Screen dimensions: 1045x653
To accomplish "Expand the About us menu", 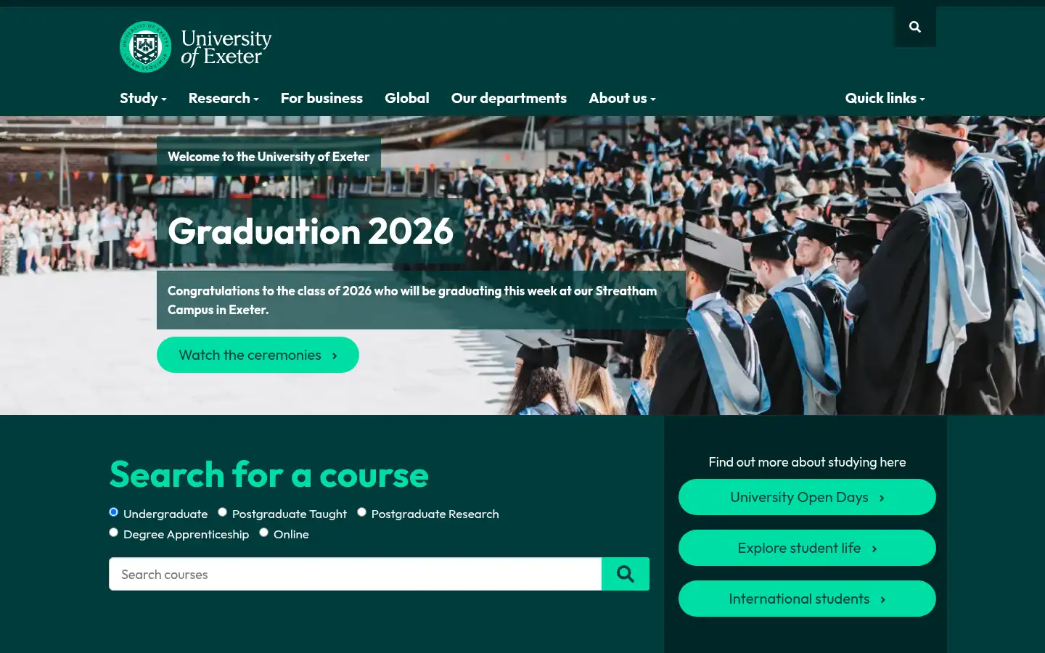I will (x=622, y=98).
